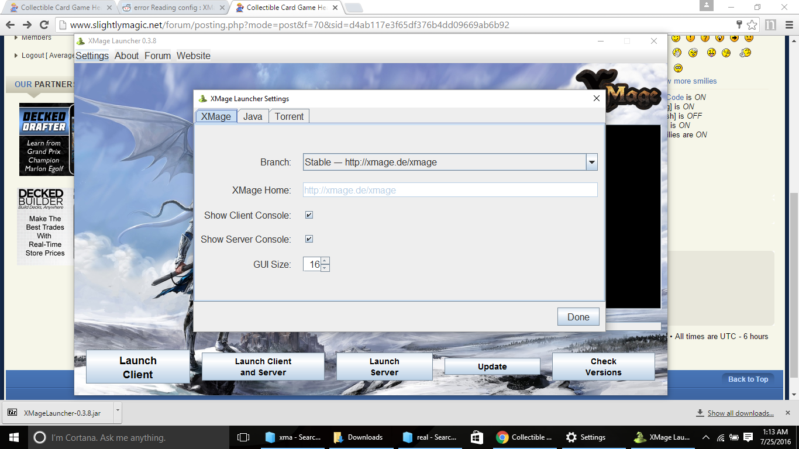Switch to the XMage Launcher taskbar item

coord(663,437)
